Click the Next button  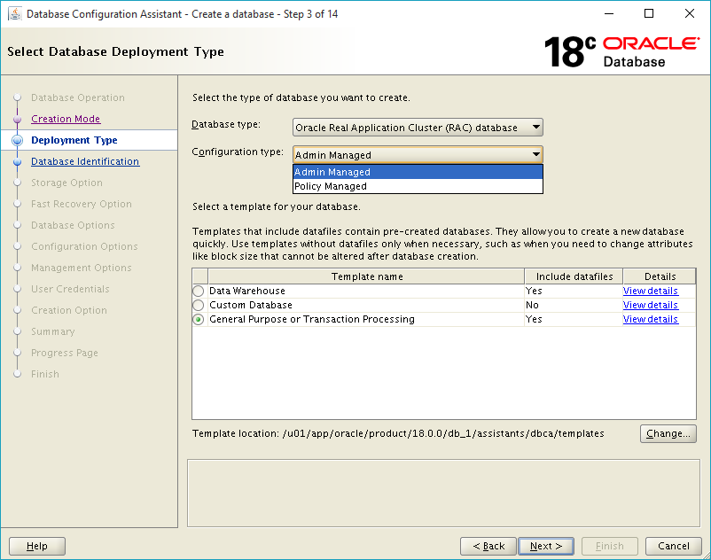tap(546, 546)
